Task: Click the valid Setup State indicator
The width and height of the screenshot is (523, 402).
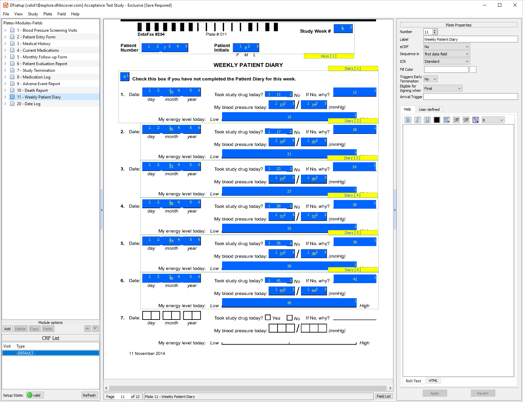Action: [35, 395]
